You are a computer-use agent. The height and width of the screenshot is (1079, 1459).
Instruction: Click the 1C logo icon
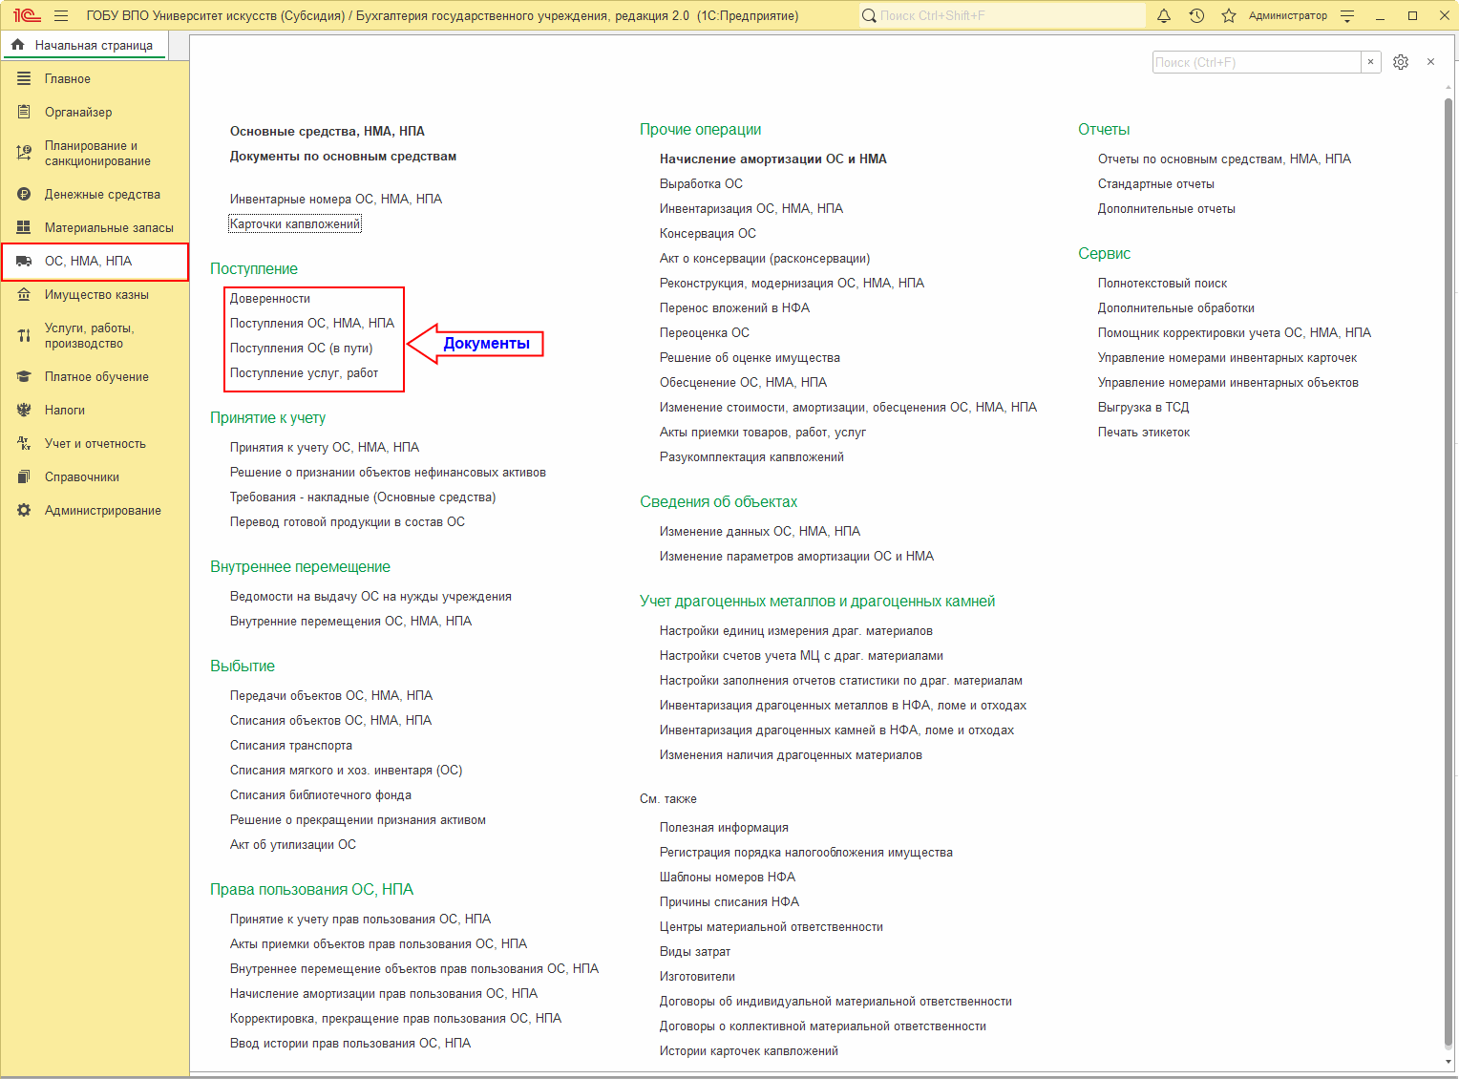pyautogui.click(x=27, y=15)
